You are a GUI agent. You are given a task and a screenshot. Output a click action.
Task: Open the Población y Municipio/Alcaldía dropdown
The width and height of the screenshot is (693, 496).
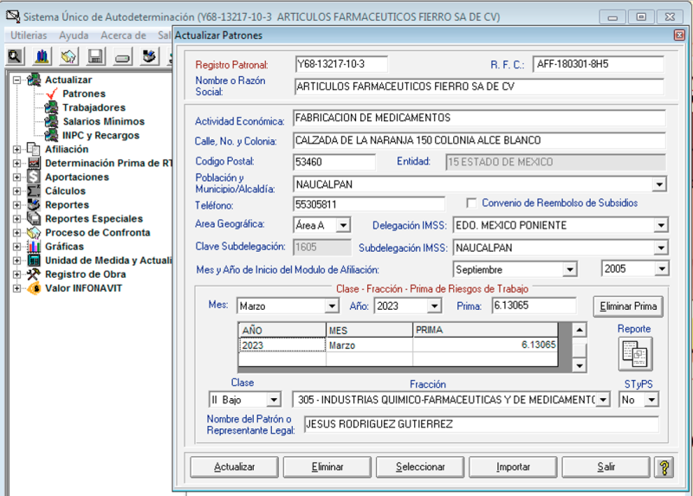(659, 184)
